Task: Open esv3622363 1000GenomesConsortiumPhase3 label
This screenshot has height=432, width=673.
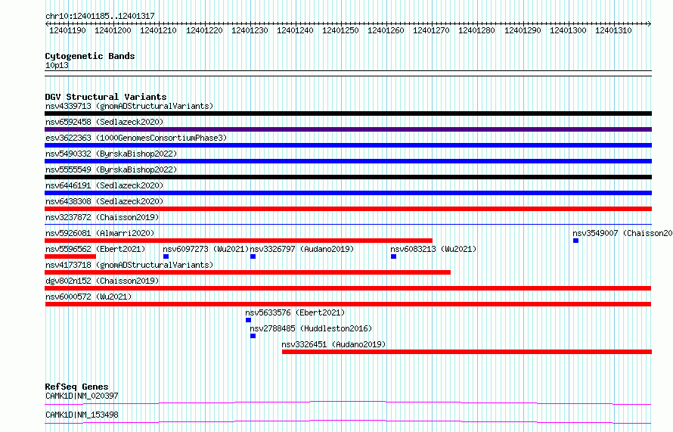Action: pos(136,138)
